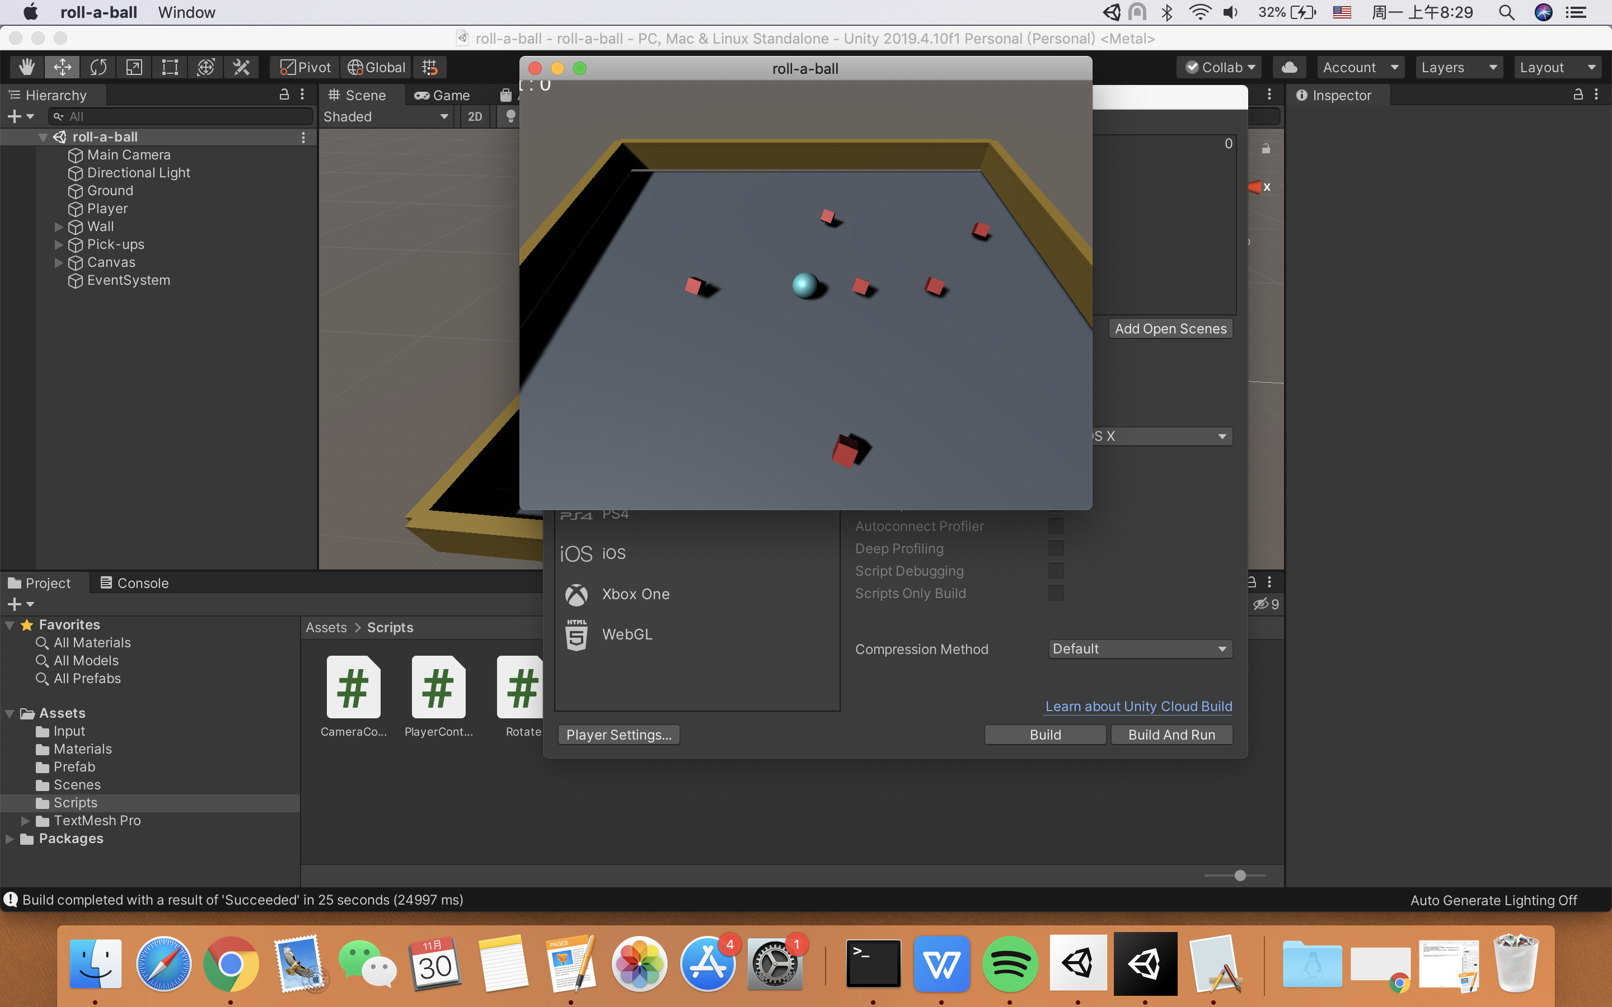Open Hierarchy panel options menu
Viewport: 1612px width, 1007px height.
302,95
